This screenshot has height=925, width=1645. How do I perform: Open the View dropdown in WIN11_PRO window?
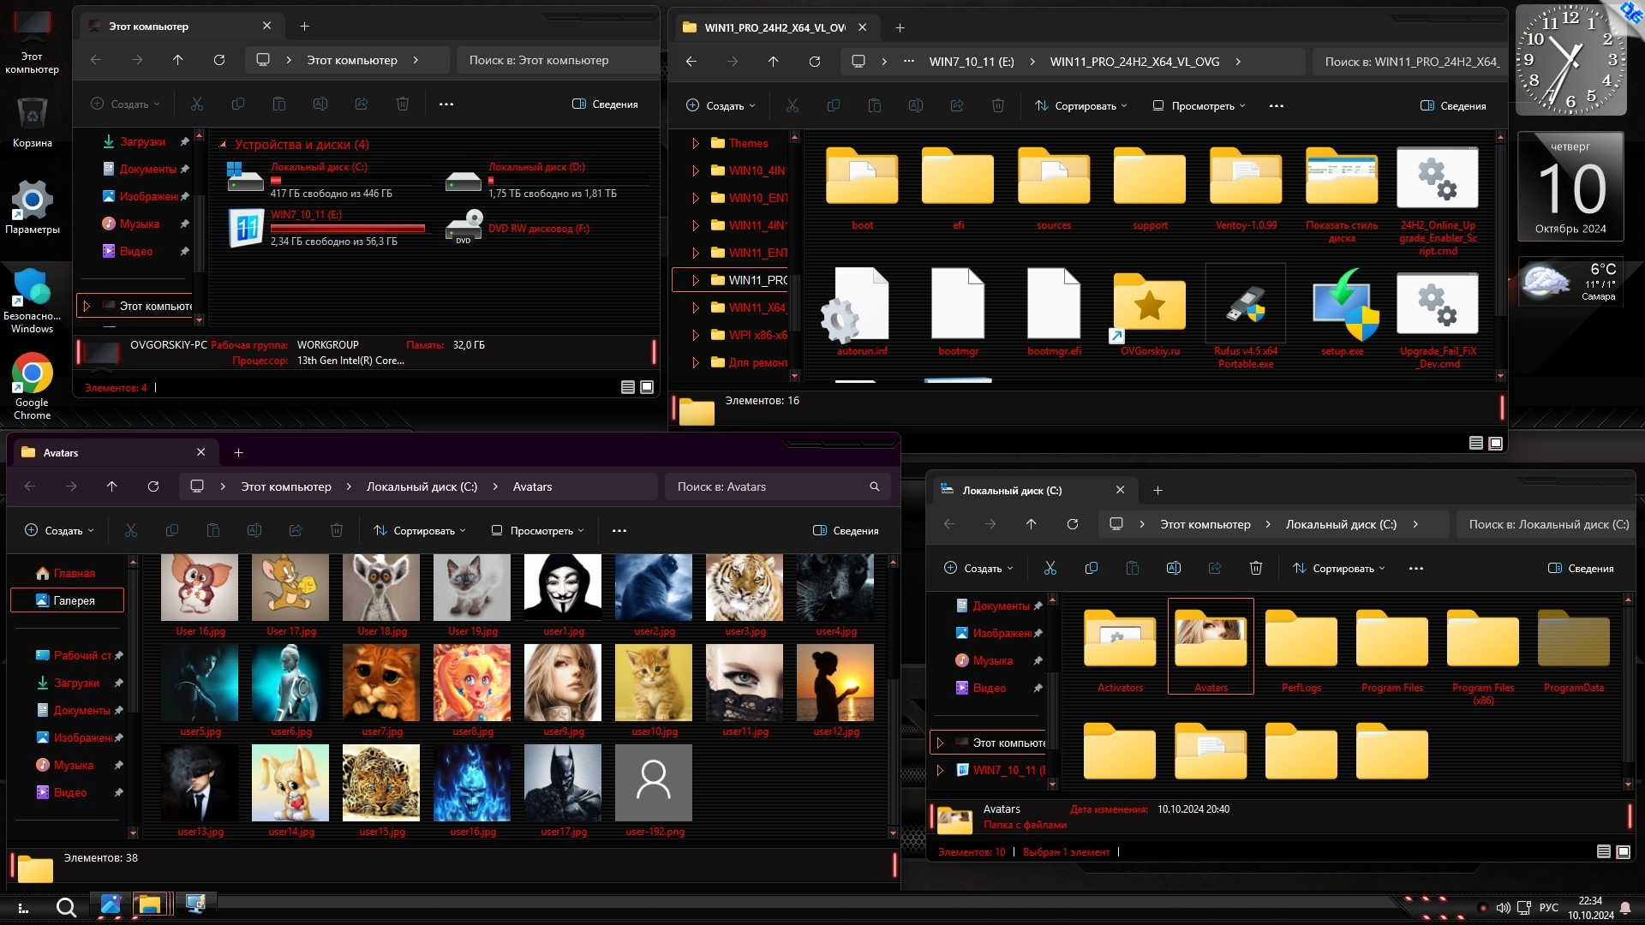1199,106
